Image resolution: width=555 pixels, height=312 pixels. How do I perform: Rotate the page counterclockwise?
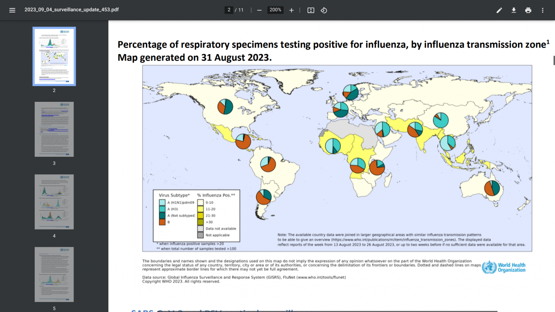[x=324, y=10]
